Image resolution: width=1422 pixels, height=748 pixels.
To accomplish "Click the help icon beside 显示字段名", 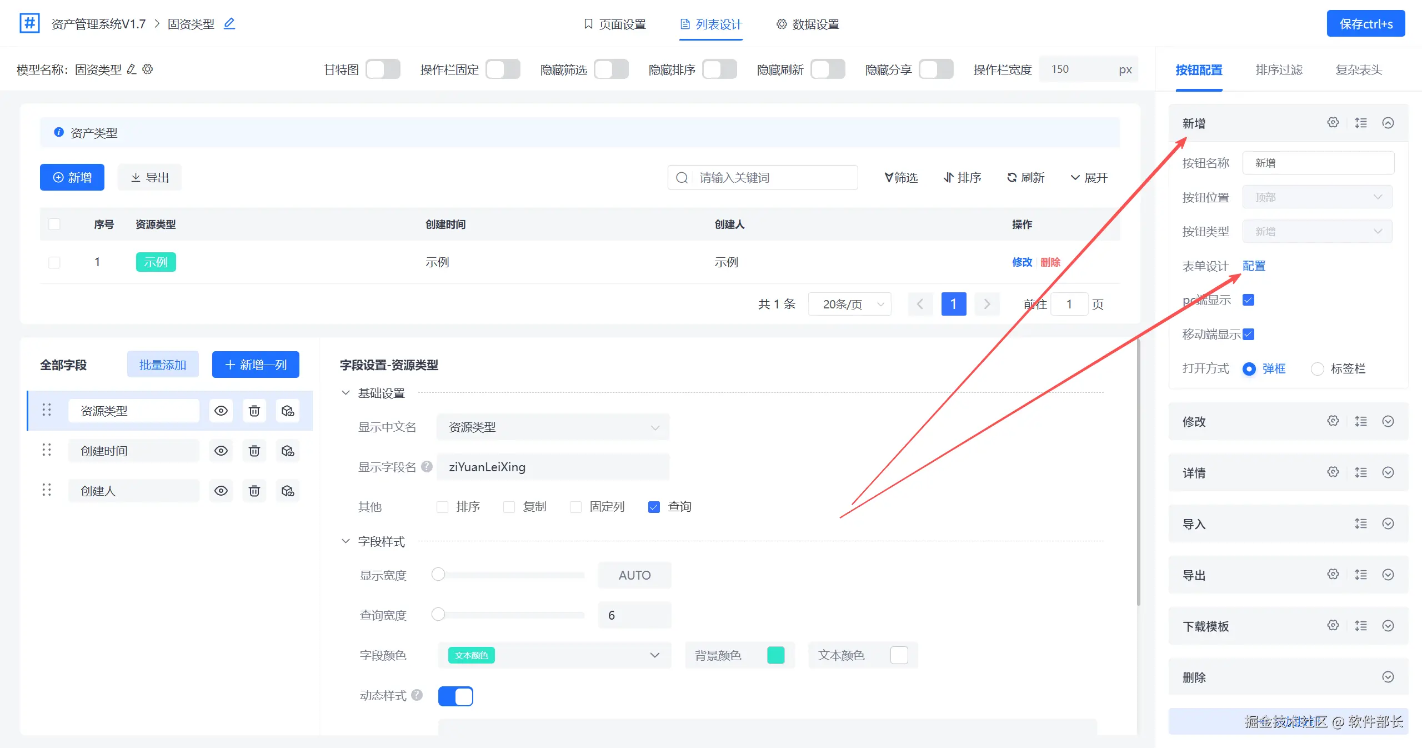I will (x=427, y=467).
